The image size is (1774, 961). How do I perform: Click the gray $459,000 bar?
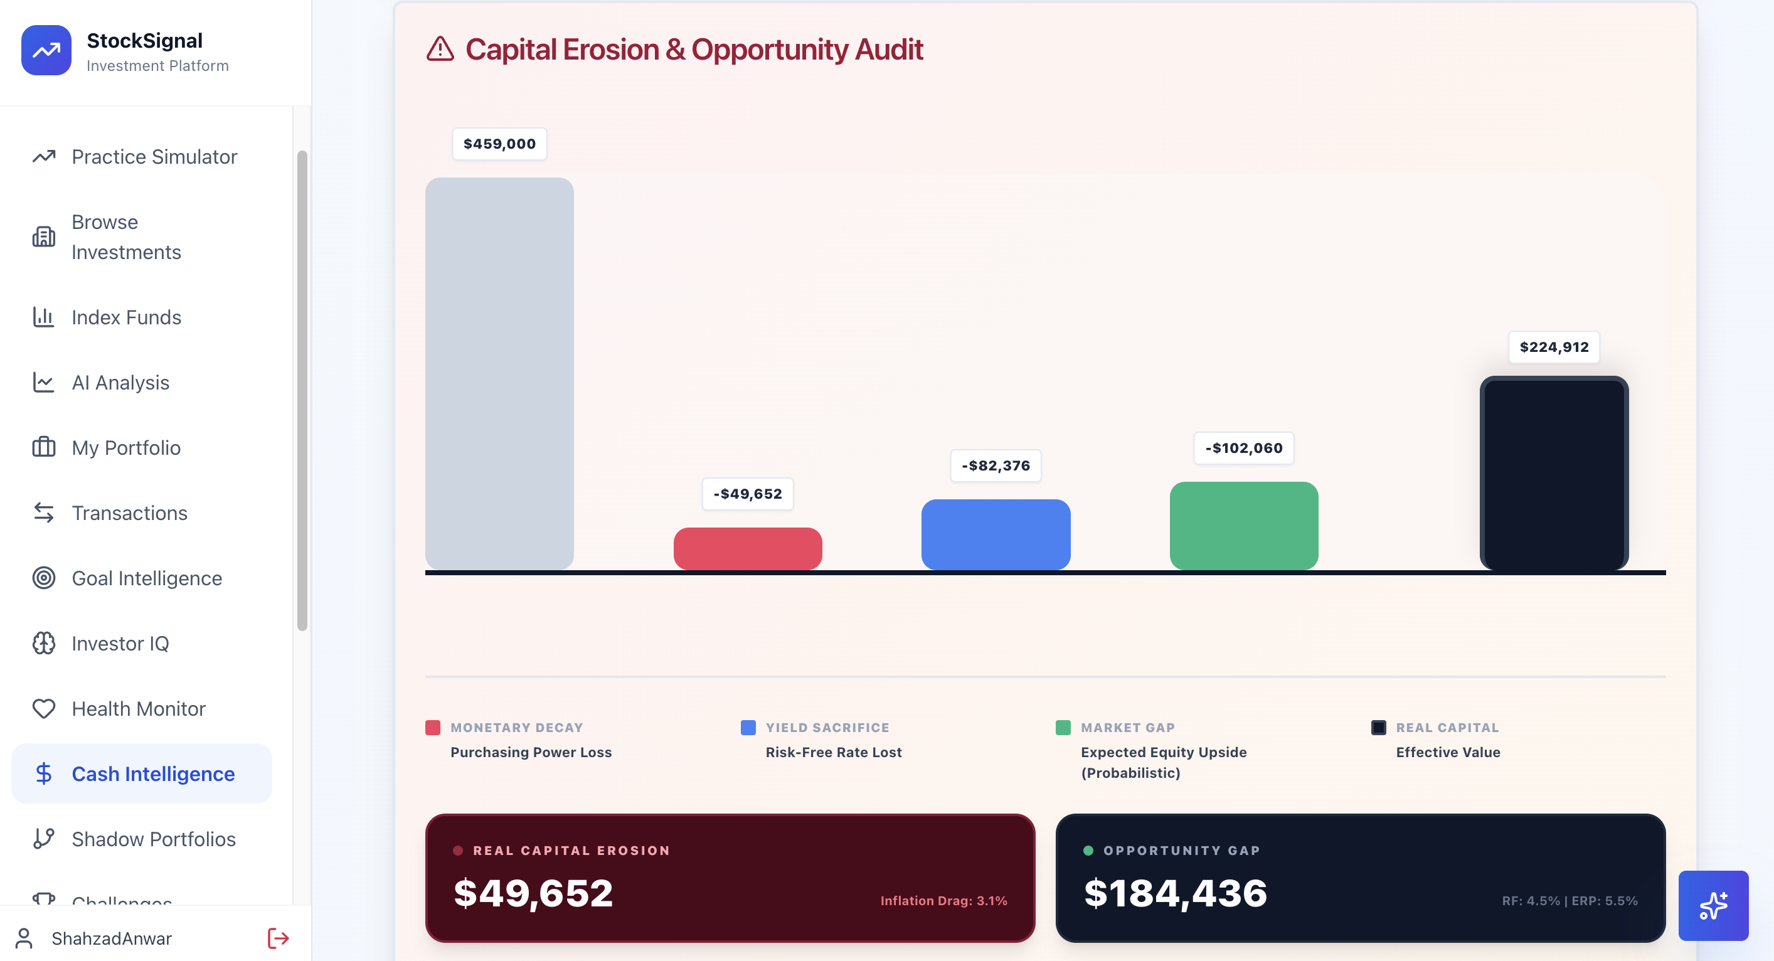[499, 374]
